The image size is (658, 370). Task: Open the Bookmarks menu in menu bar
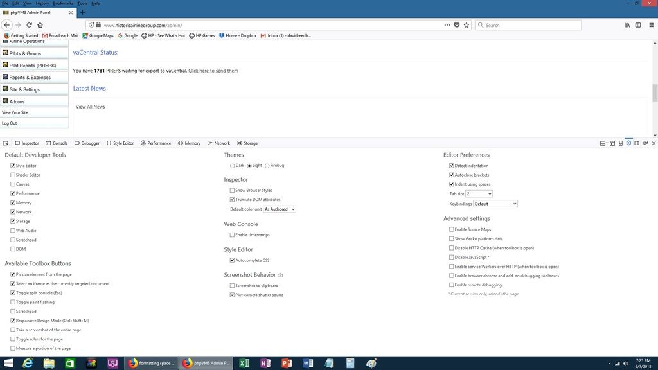tap(63, 3)
